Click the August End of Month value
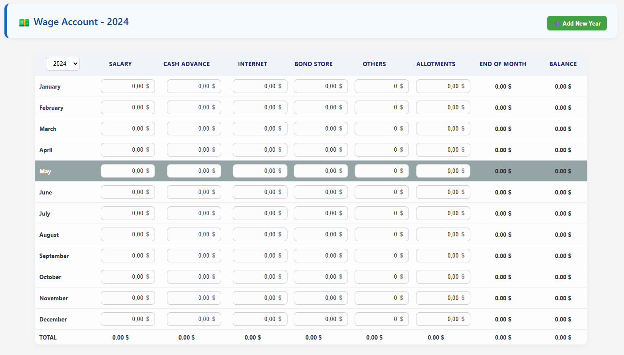Image resolution: width=624 pixels, height=355 pixels. [x=503, y=235]
